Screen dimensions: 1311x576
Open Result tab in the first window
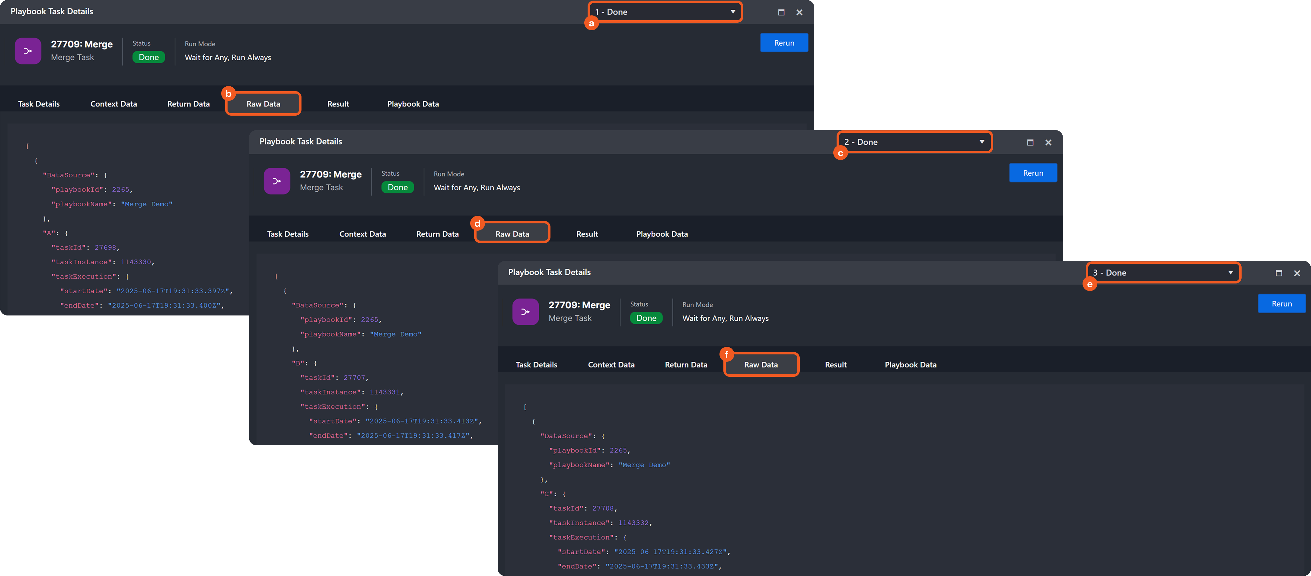tap(338, 104)
